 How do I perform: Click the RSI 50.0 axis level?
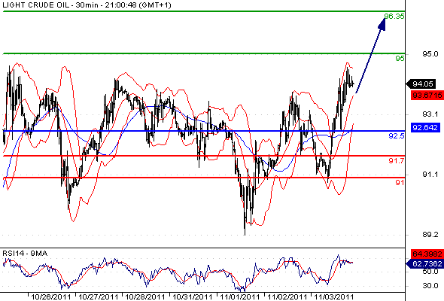coord(430,271)
